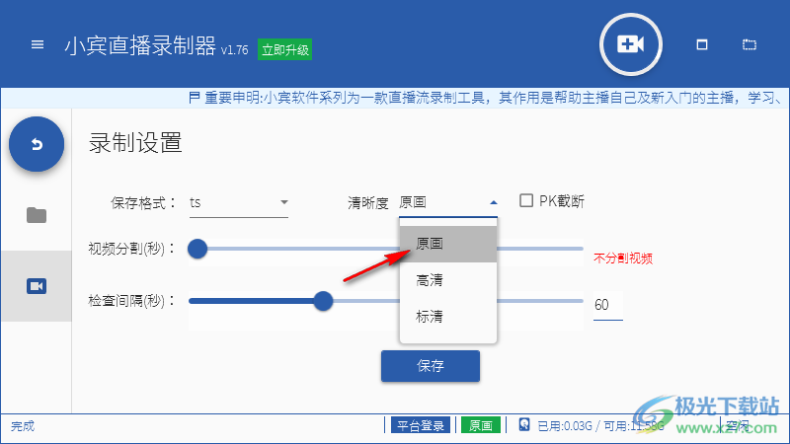
Task: Click the 保存 button
Action: pyautogui.click(x=431, y=365)
